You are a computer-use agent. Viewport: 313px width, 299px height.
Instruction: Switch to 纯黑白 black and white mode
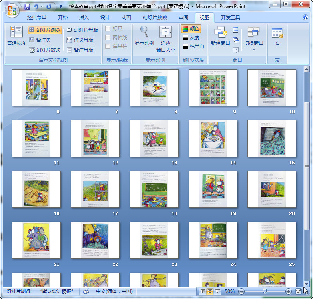point(193,46)
